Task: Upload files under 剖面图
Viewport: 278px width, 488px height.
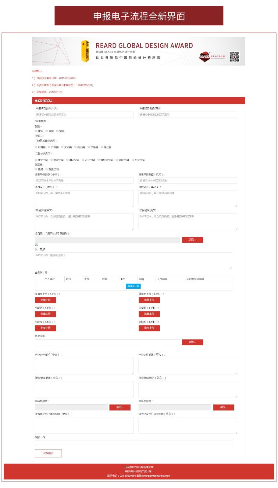Action: [x=45, y=328]
